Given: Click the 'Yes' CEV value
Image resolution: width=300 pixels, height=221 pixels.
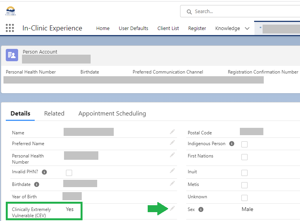Looking at the screenshot, I should 70,209.
